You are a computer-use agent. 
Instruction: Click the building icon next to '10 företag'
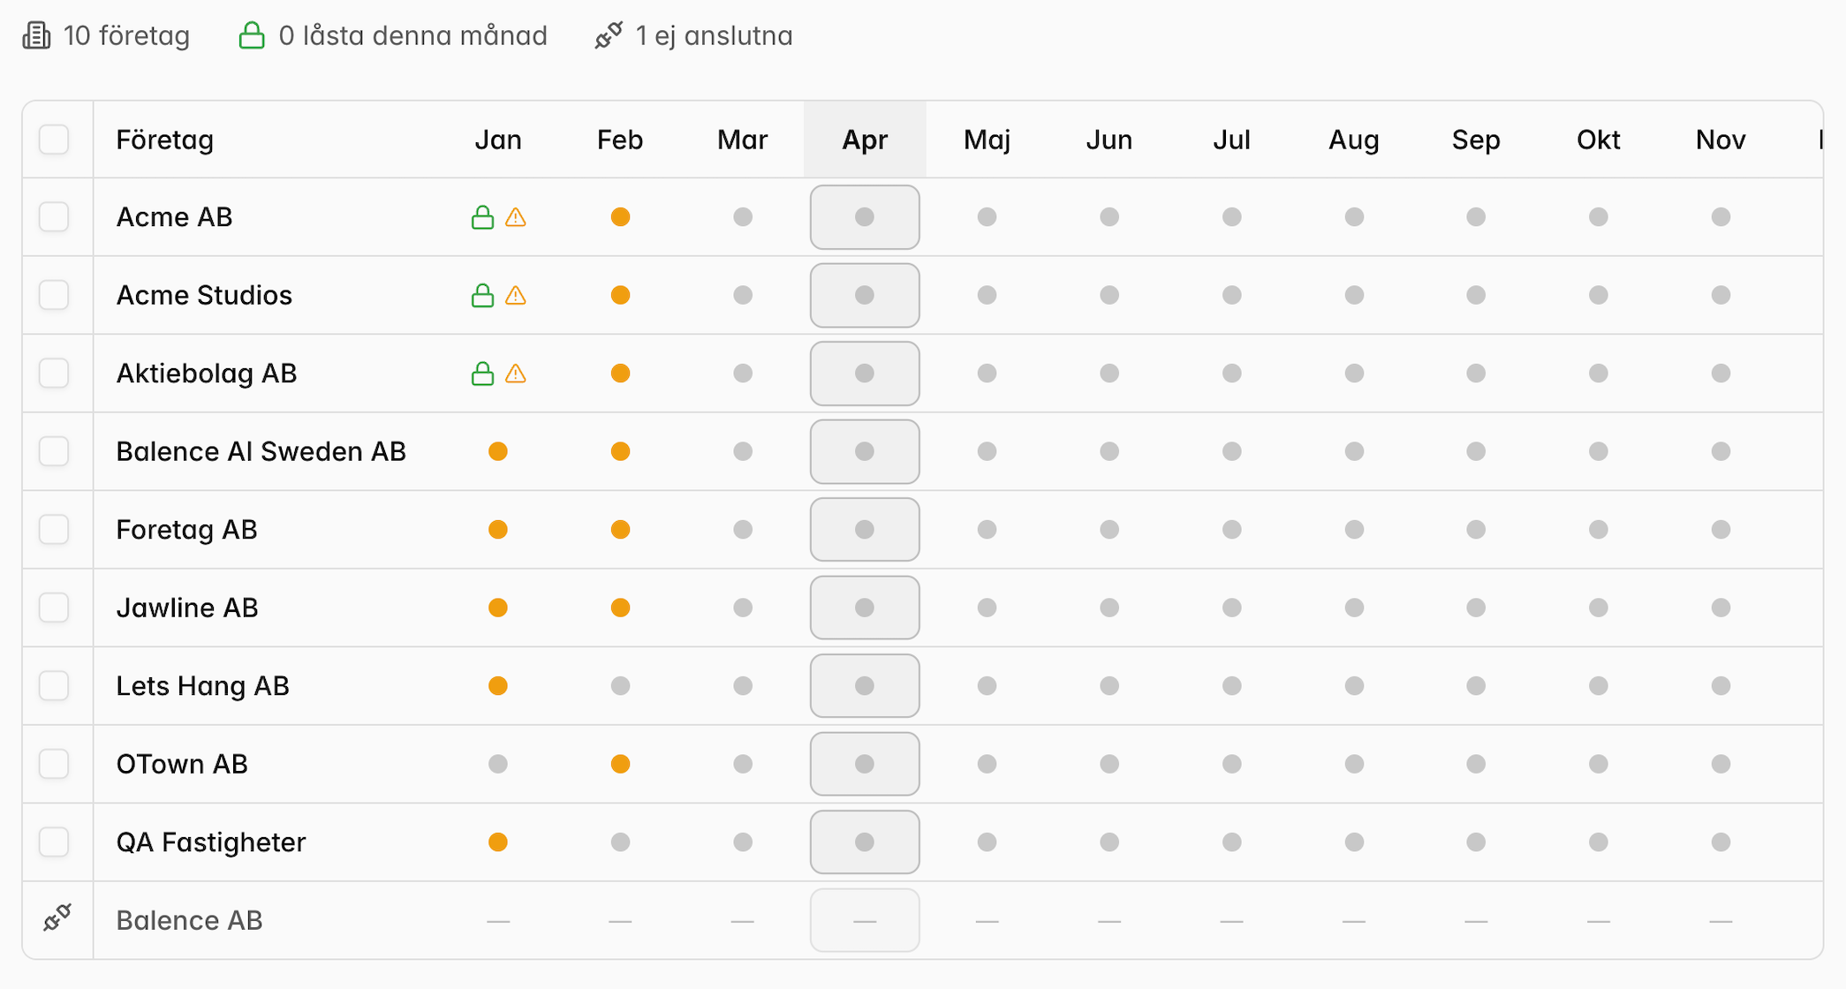click(x=36, y=35)
